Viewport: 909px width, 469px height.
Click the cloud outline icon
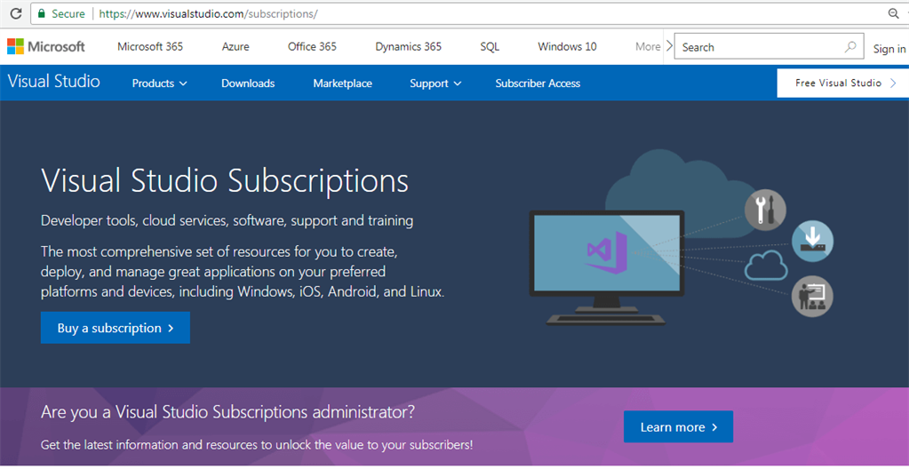(x=766, y=266)
